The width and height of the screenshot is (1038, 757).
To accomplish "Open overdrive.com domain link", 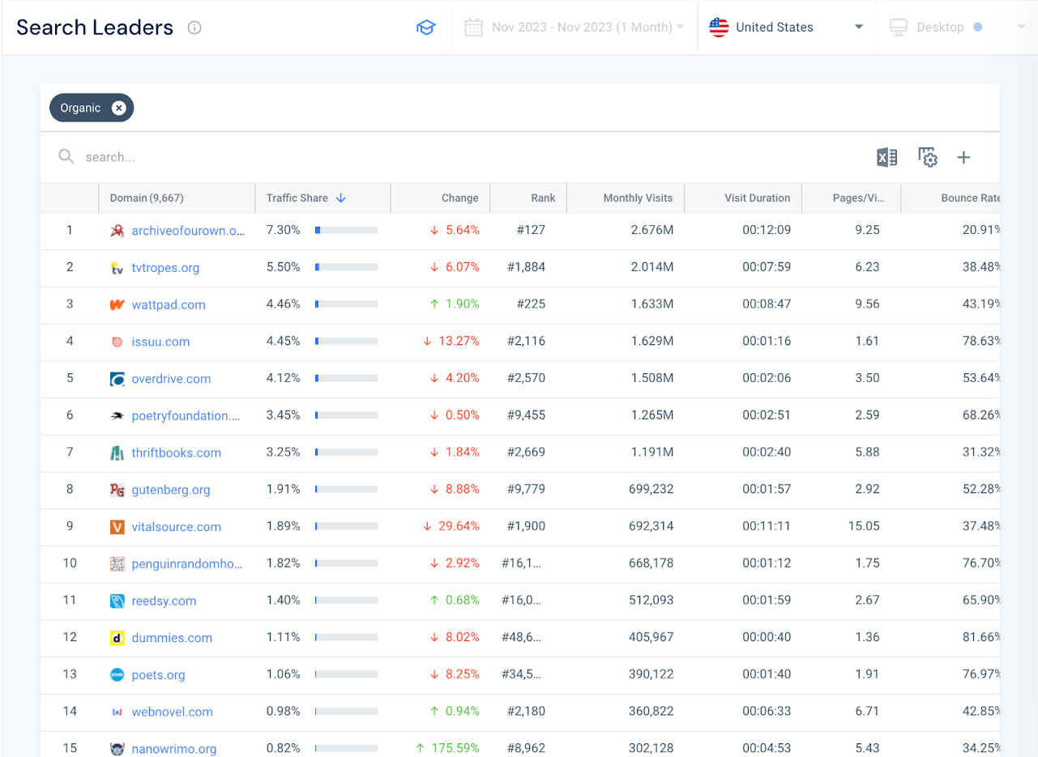I will 171,379.
